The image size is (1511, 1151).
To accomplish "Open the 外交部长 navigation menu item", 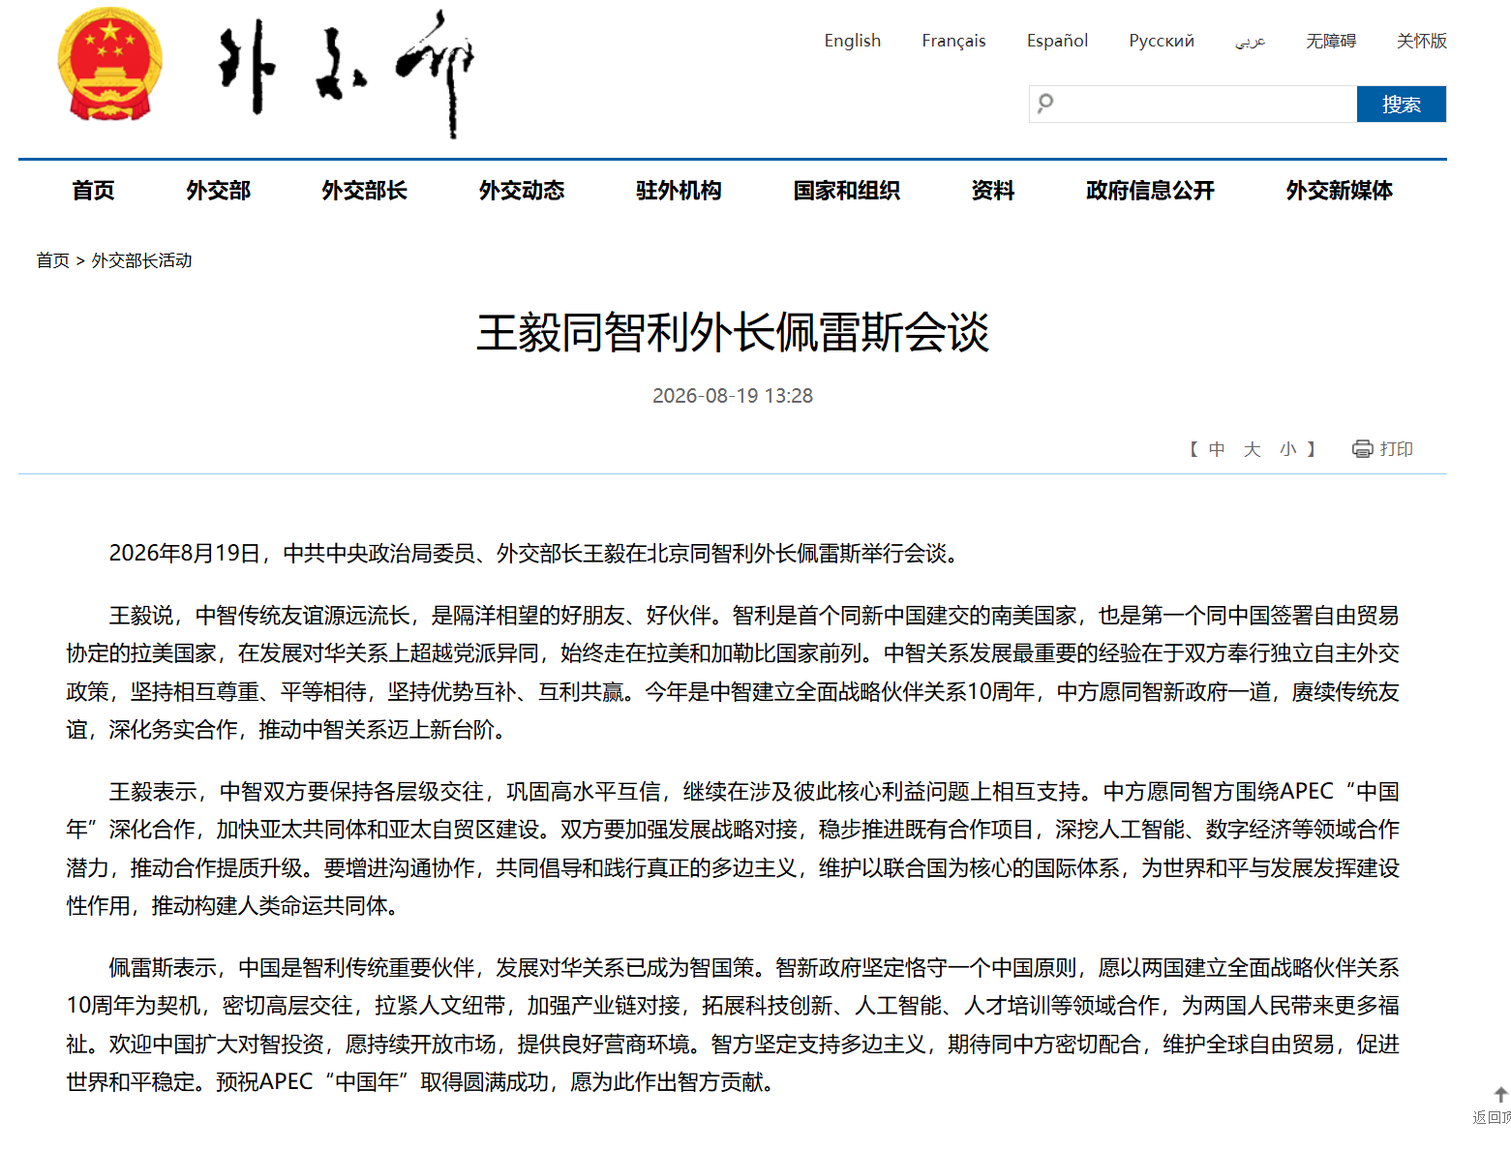I will [x=365, y=191].
